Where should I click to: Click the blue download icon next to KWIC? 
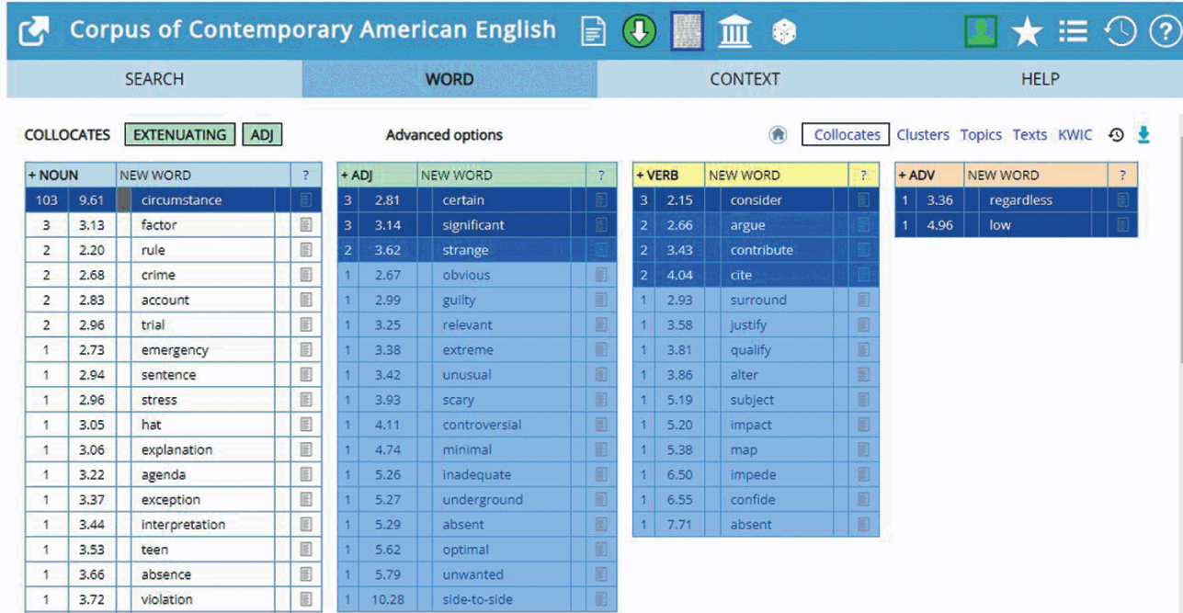click(1143, 135)
